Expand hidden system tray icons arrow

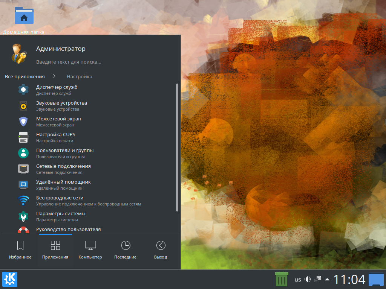327,279
